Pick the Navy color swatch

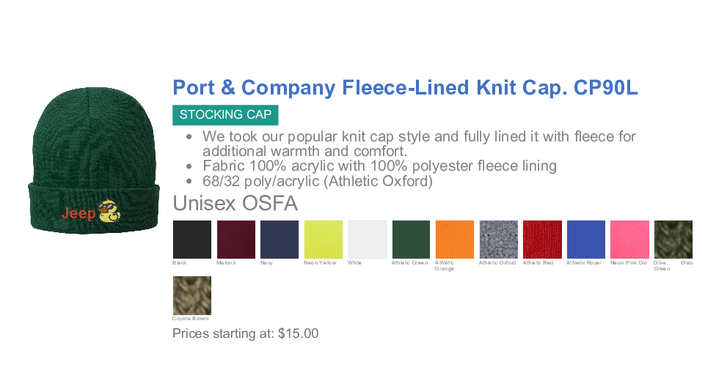[x=280, y=240]
